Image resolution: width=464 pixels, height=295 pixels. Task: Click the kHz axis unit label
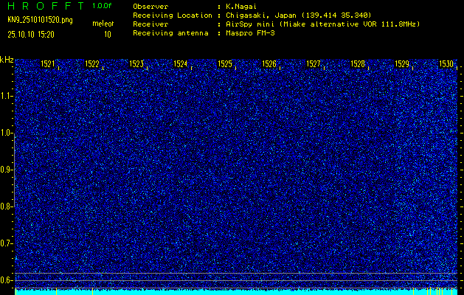tap(7, 60)
